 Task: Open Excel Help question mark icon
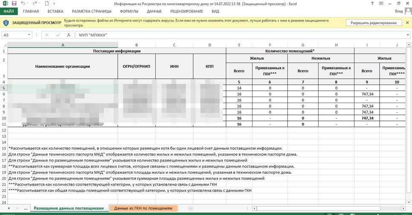(x=372, y=4)
